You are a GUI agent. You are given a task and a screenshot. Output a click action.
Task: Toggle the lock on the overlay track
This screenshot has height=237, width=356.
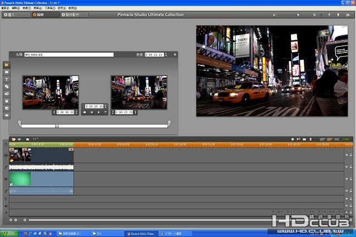tap(351, 179)
